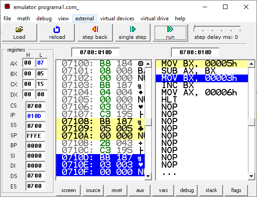Click the reload button
This screenshot has height=197, width=257.
(57, 33)
